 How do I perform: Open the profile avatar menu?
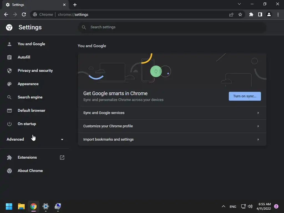point(269,14)
